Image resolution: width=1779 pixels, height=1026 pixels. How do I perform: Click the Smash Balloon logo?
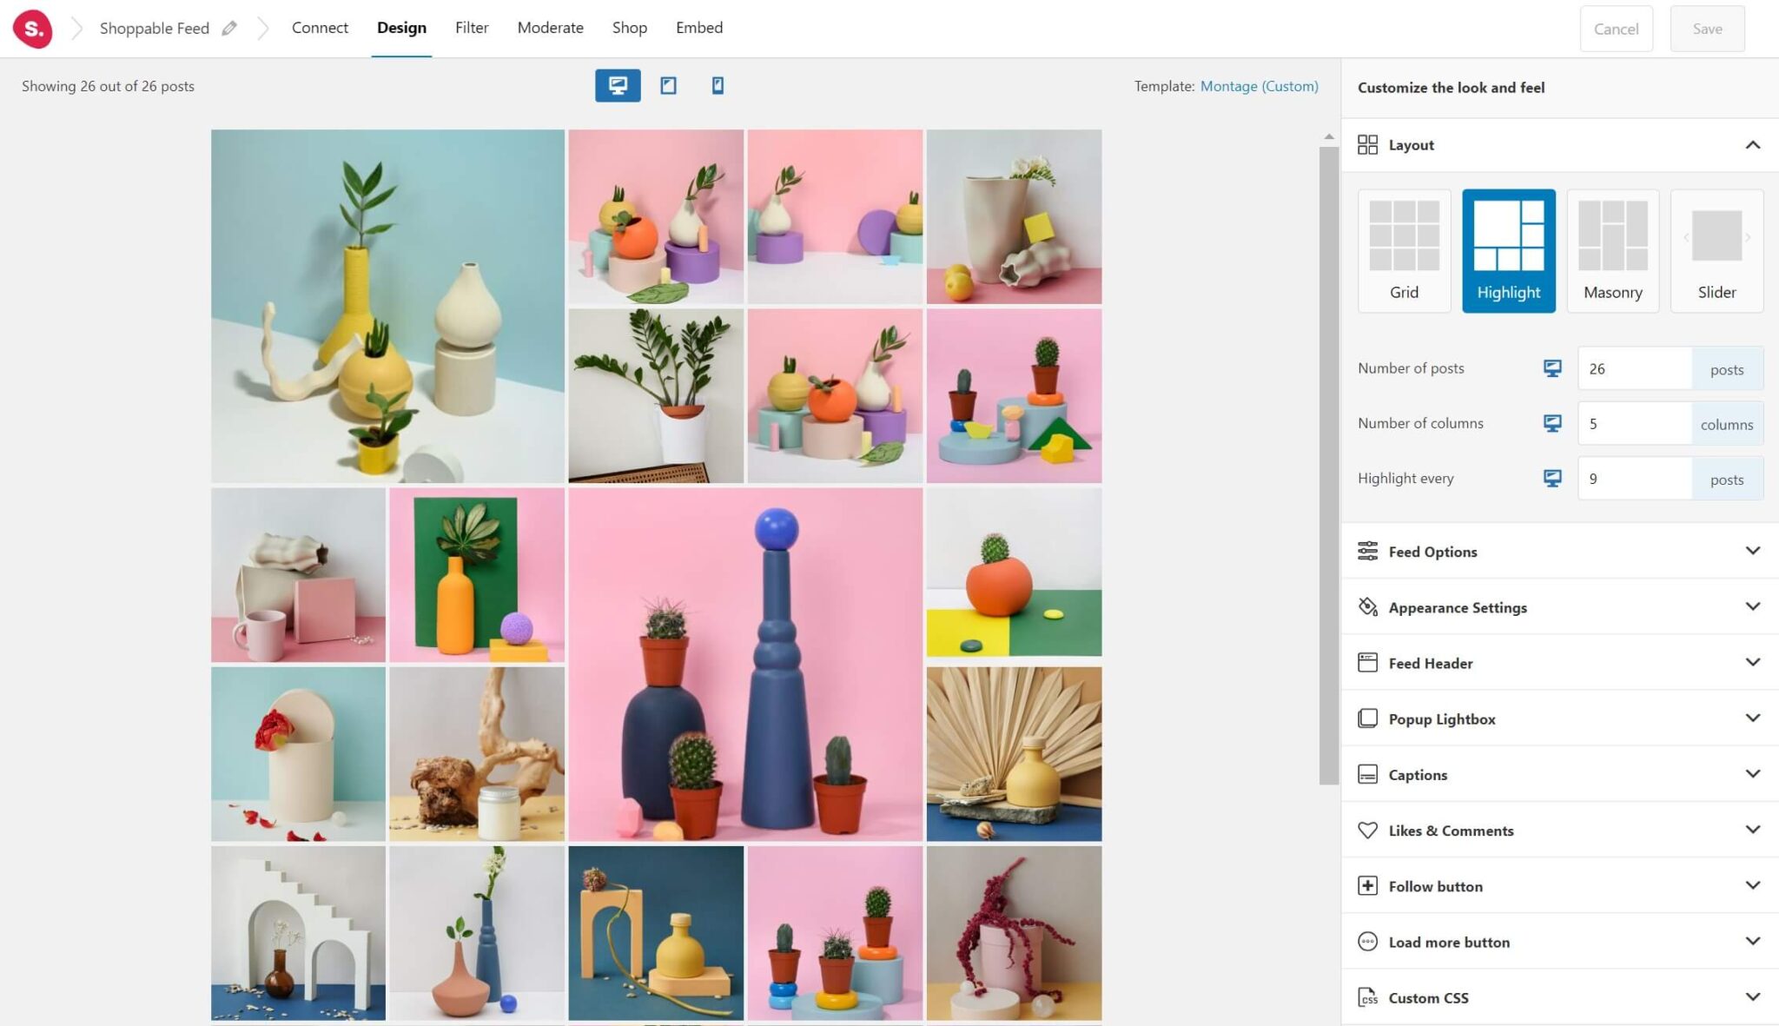tap(32, 29)
